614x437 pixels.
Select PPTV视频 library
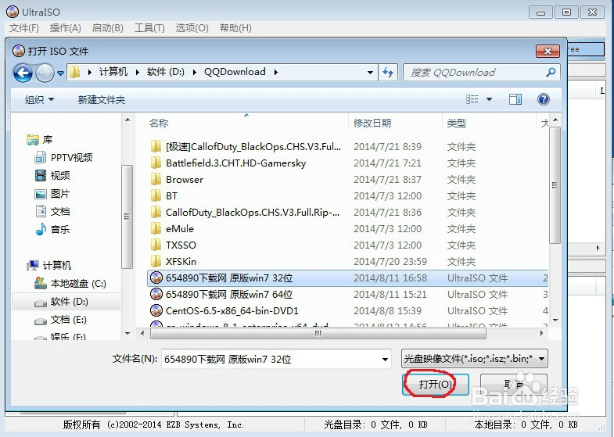pyautogui.click(x=63, y=157)
